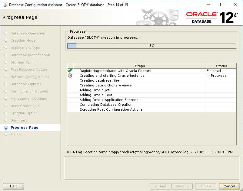Screen dimensions: 243x191
Task: Maximize the Database Configuration Assistant window
Action: coord(222,5)
